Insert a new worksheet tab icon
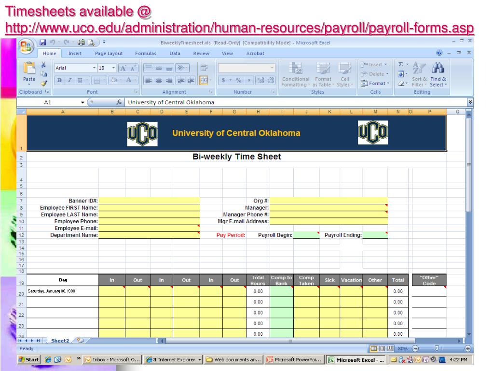Viewport: 494px width, 371px height. pyautogui.click(x=81, y=341)
